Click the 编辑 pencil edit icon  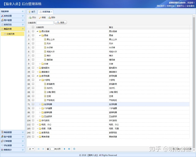point(40,18)
